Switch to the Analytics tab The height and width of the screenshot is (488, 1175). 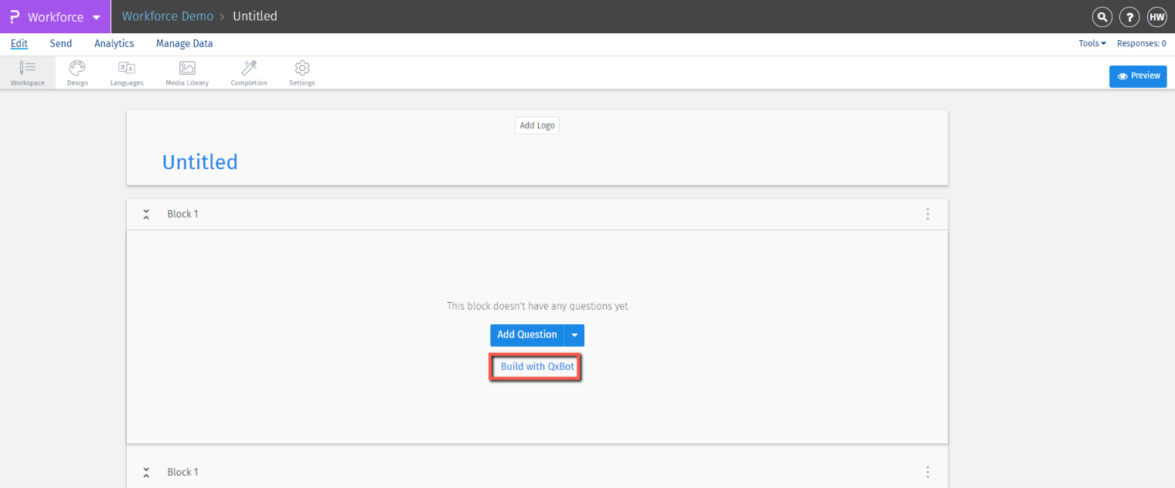(114, 44)
